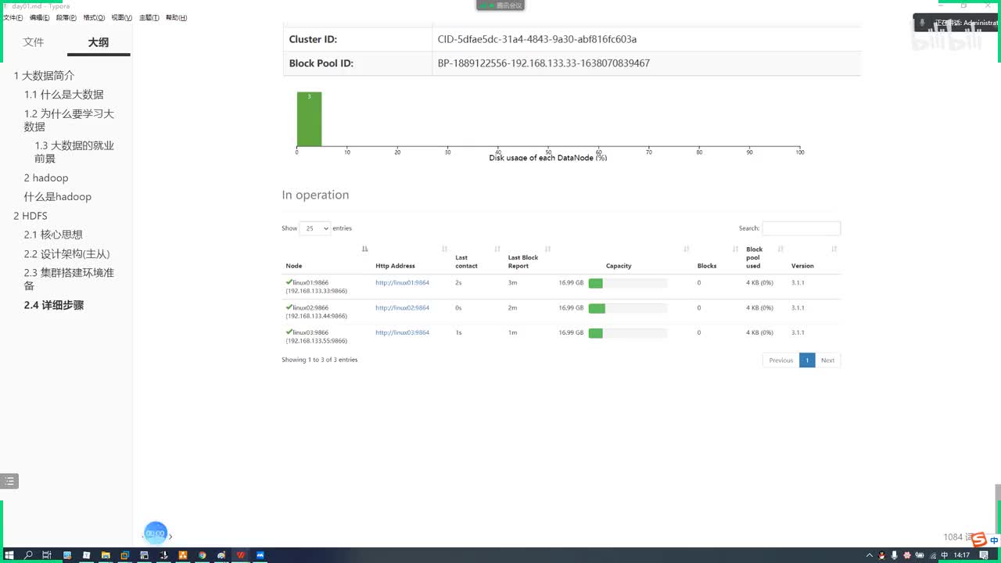
Task: Click the green checkmark for linux01
Action: [x=289, y=282]
